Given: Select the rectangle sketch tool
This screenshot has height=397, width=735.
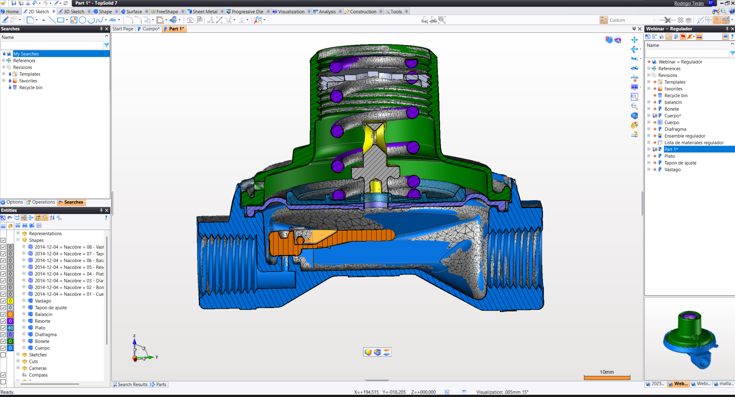Looking at the screenshot, I should point(60,20).
